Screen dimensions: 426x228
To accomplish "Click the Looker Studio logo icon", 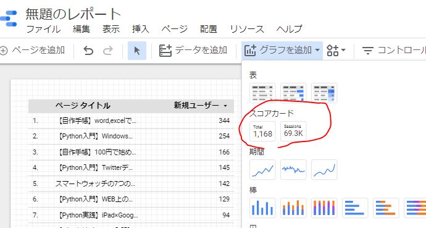I will (x=9, y=19).
